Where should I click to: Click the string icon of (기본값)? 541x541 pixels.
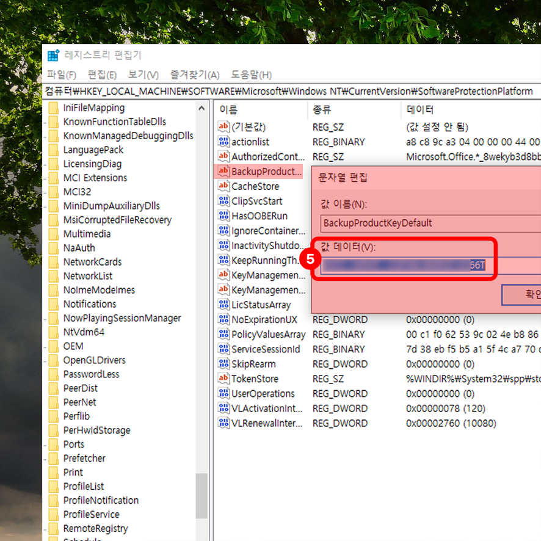(223, 126)
